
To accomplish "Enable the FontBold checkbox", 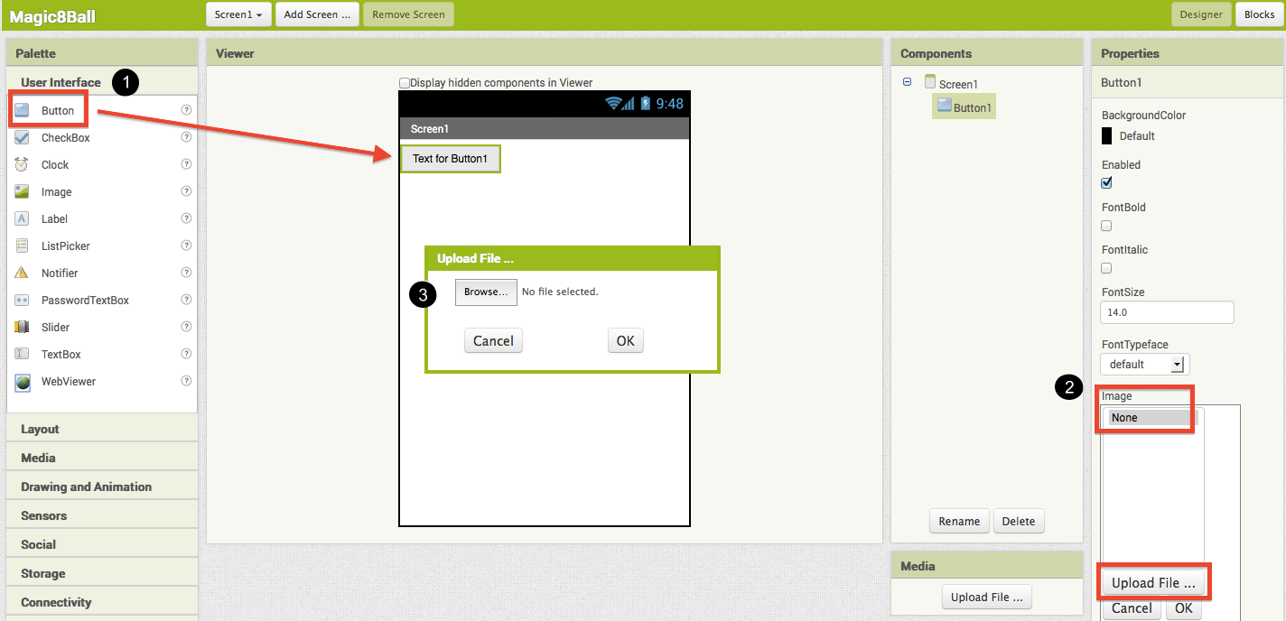I will [x=1106, y=226].
